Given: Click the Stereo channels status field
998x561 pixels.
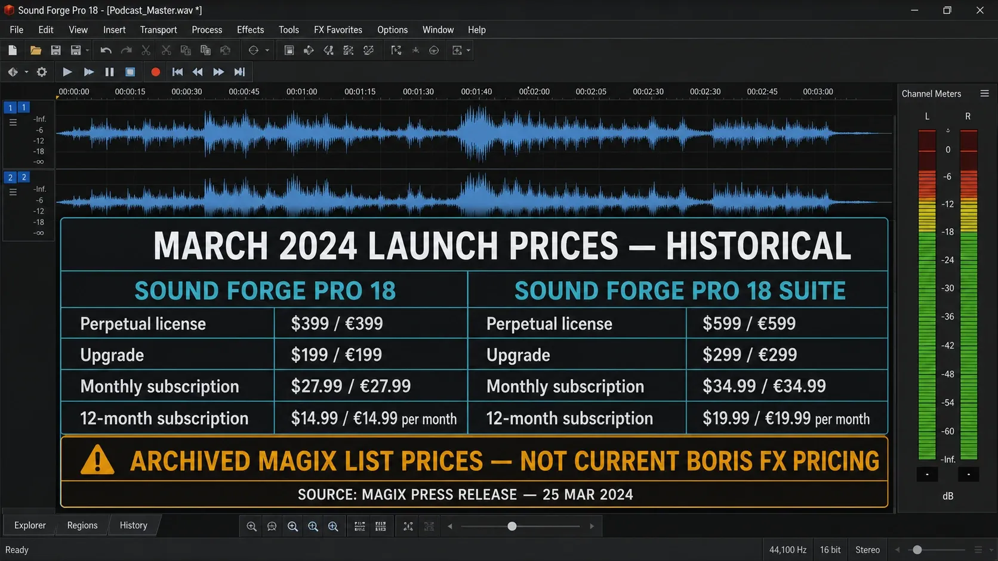Looking at the screenshot, I should tap(867, 550).
